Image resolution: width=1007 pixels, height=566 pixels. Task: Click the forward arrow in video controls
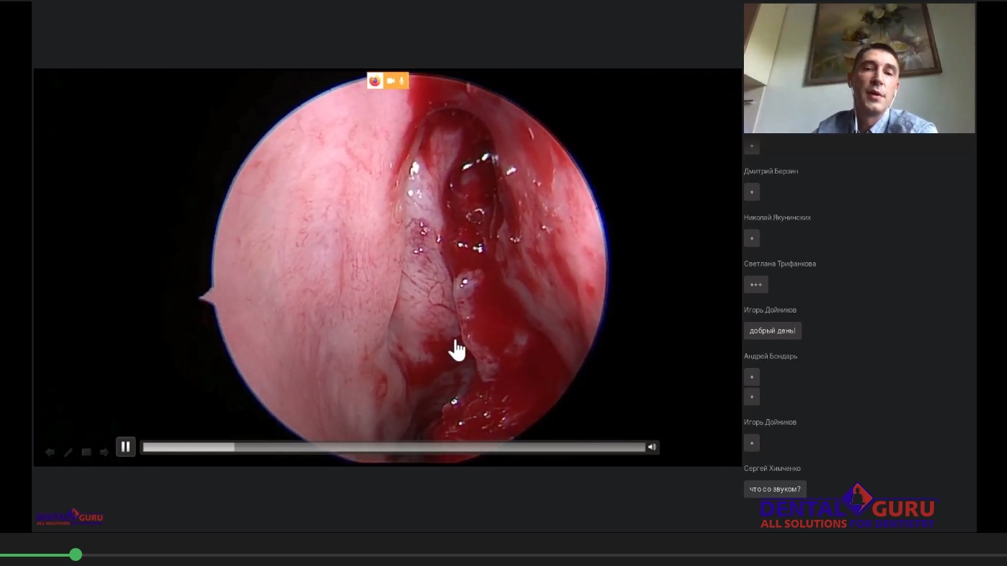click(x=105, y=452)
